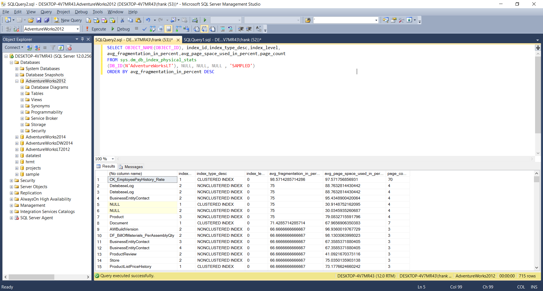Execute the current query
This screenshot has width=543, height=291.
96,29
